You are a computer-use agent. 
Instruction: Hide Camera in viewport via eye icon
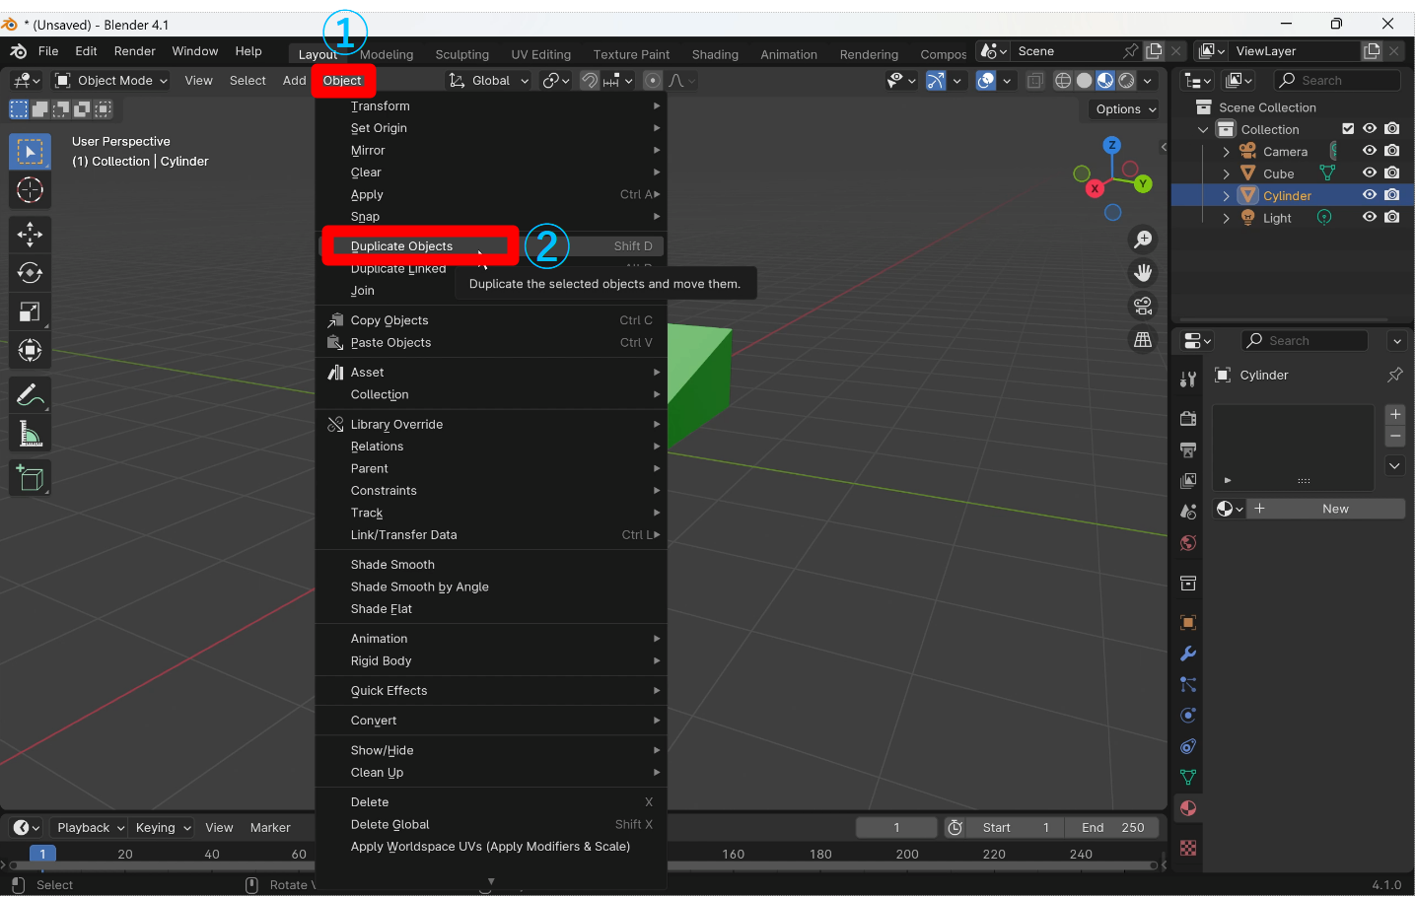click(x=1370, y=151)
